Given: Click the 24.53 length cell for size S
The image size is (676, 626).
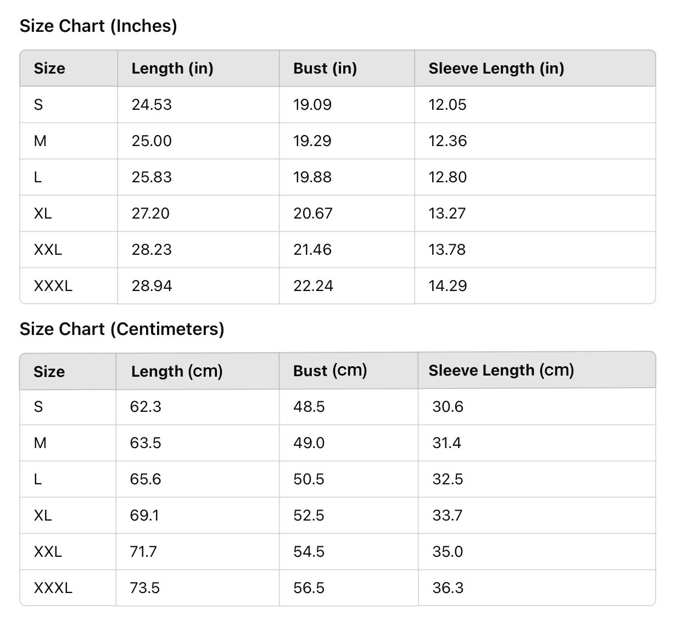Looking at the screenshot, I should (x=152, y=104).
